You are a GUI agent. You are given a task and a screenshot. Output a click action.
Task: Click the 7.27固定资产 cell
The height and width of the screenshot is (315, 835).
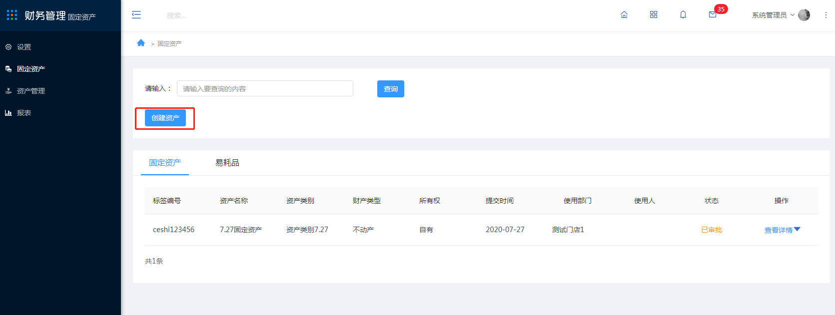(x=241, y=230)
